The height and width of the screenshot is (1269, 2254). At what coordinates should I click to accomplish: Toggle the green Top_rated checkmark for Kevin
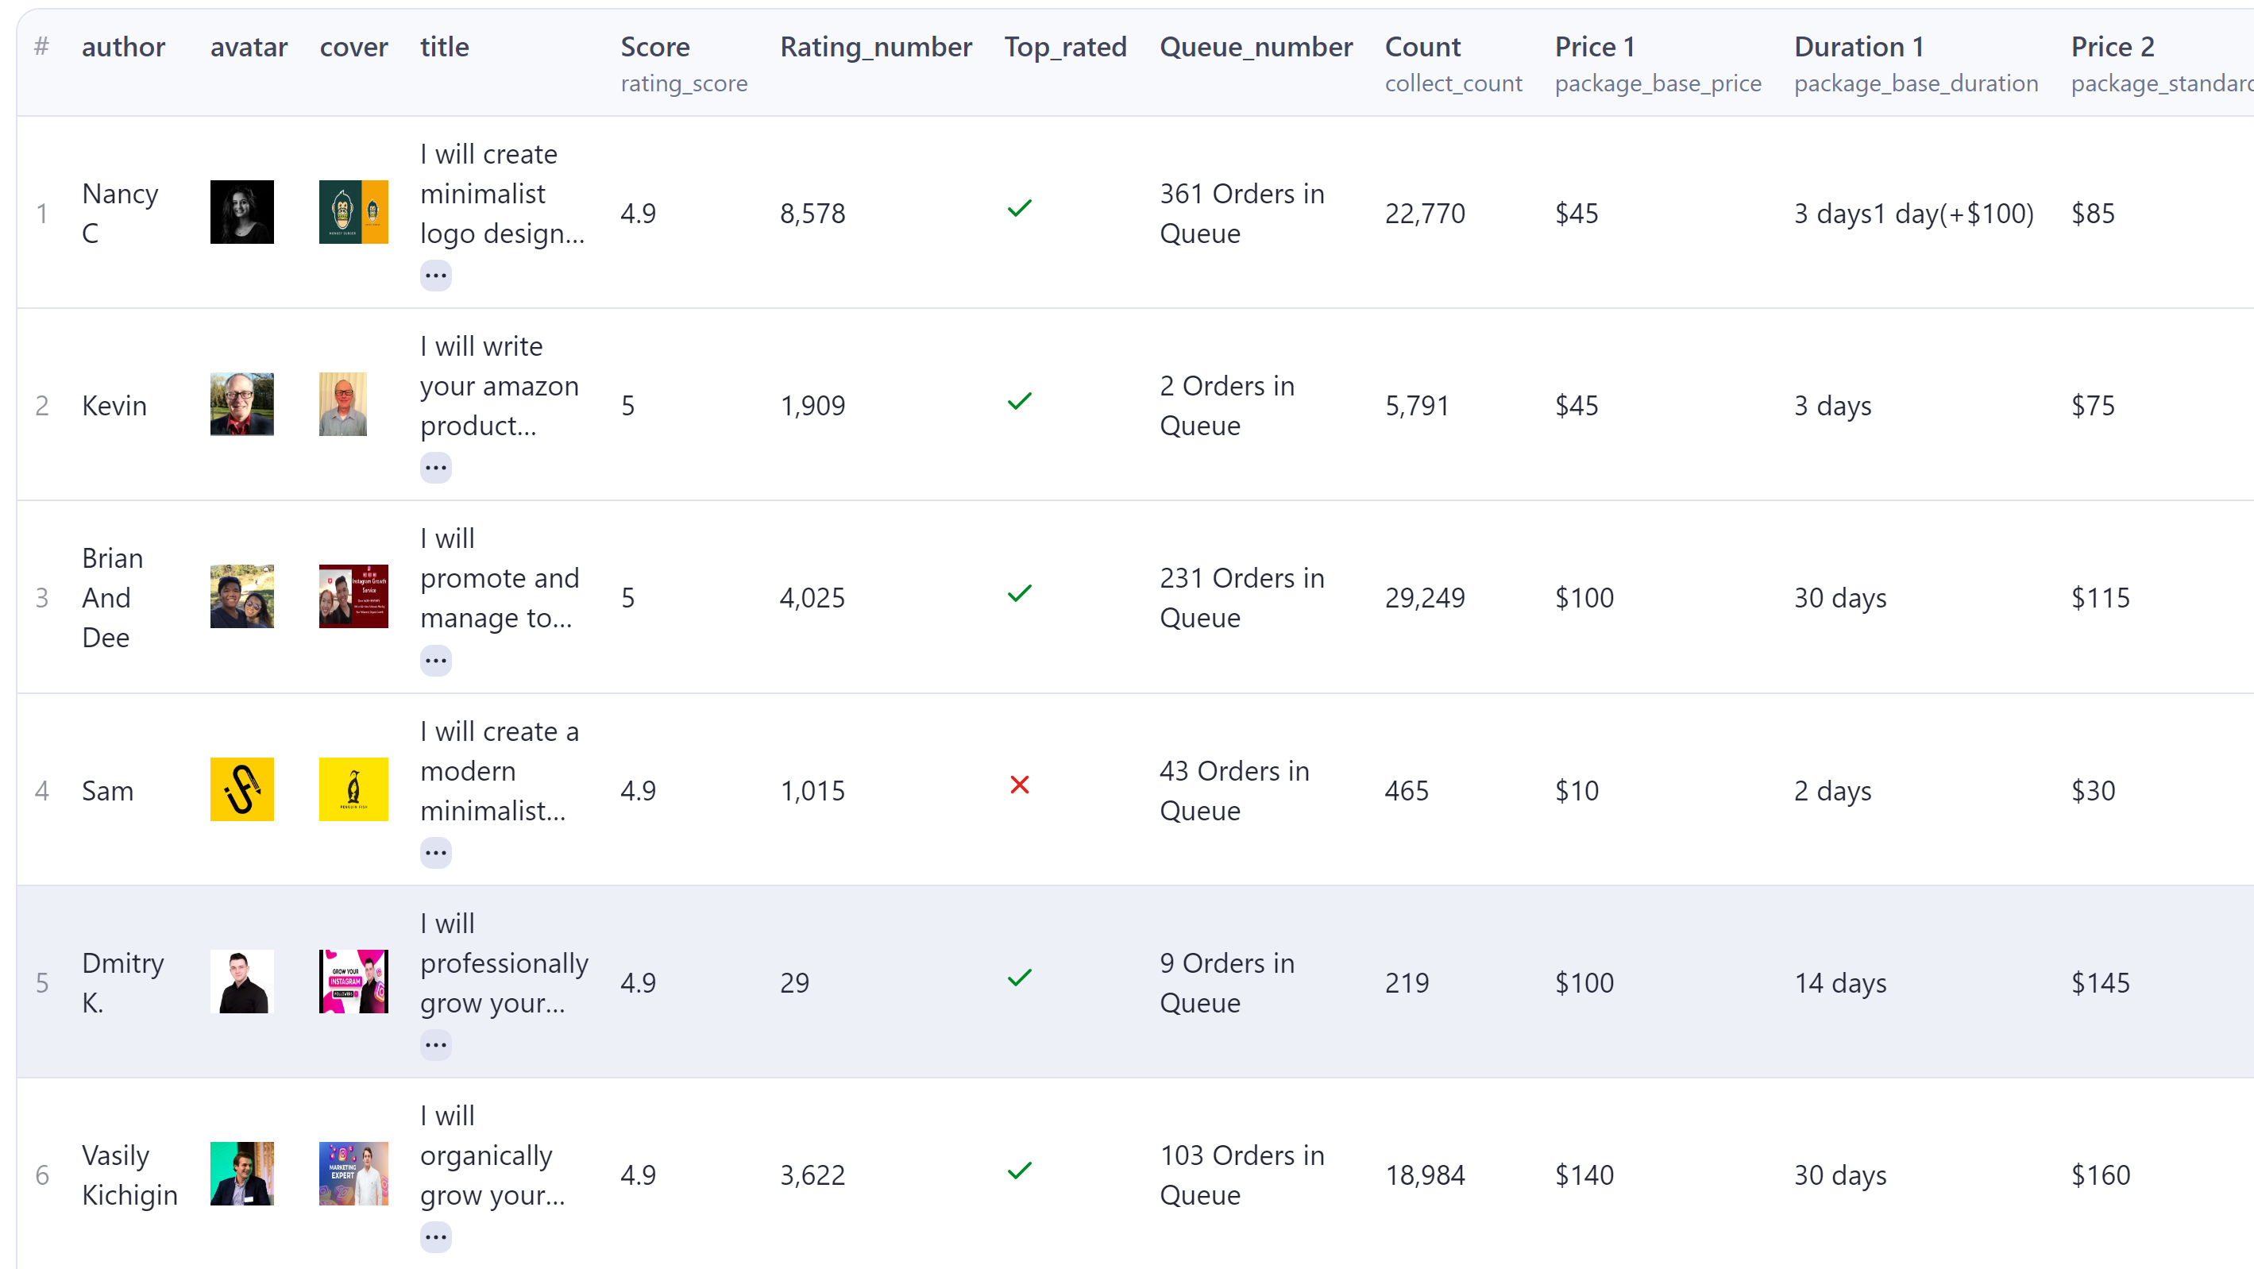pos(1018,401)
